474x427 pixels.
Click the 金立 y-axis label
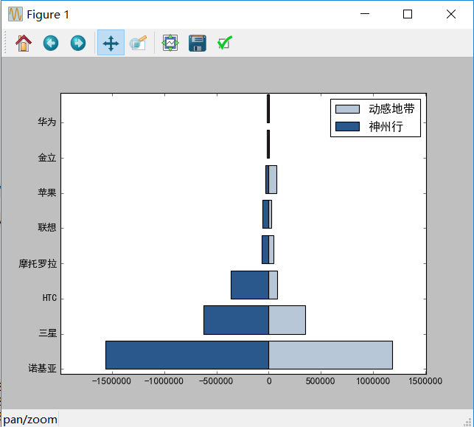[47, 158]
